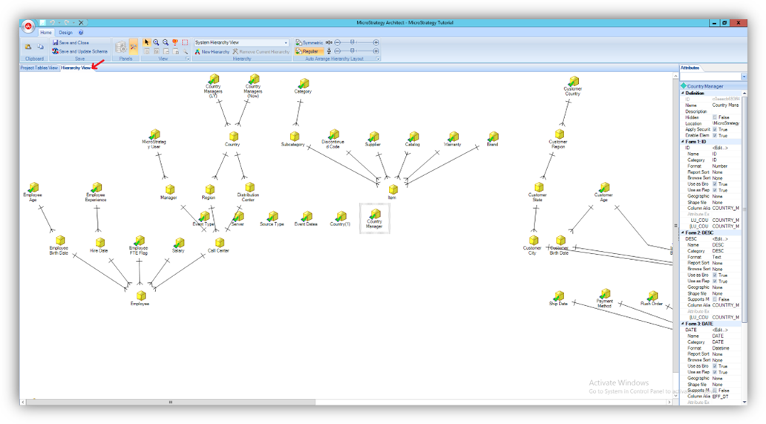Viewport: 766px width, 424px height.
Task: Select the Subcategory attribute node
Action: point(294,139)
